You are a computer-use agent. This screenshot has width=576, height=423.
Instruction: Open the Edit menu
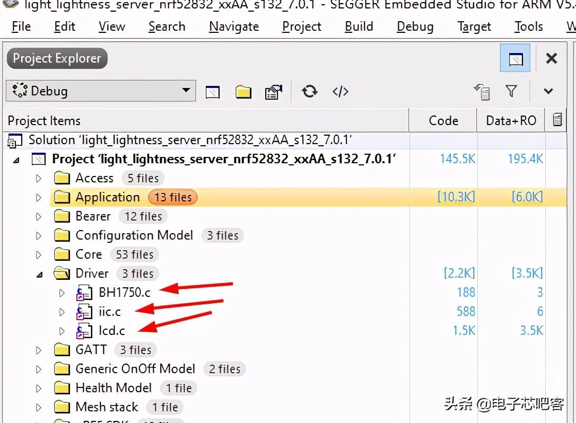[65, 27]
